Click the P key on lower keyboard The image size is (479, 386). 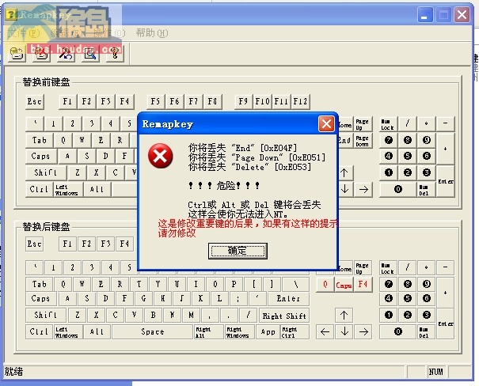(x=234, y=284)
